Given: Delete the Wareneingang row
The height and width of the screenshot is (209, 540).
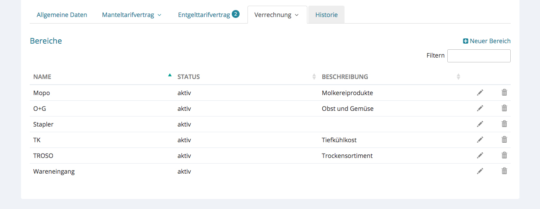Looking at the screenshot, I should point(504,171).
